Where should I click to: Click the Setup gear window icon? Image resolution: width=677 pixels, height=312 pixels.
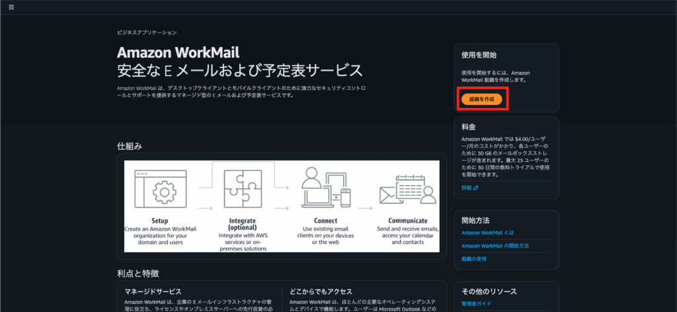pyautogui.click(x=159, y=191)
